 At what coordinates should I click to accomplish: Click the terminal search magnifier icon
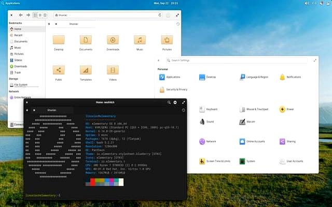(169, 102)
